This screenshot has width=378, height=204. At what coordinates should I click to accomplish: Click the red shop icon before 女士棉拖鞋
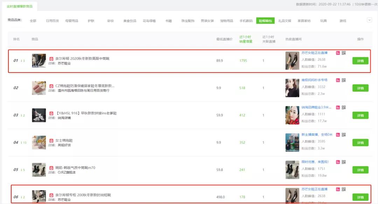(51, 141)
